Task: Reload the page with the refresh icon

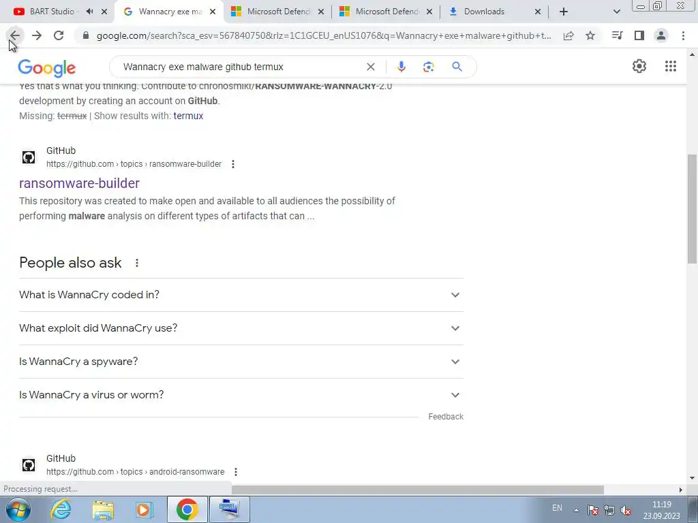Action: [59, 35]
